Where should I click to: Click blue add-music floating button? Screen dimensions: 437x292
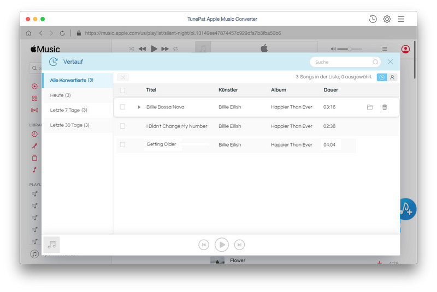tap(408, 209)
